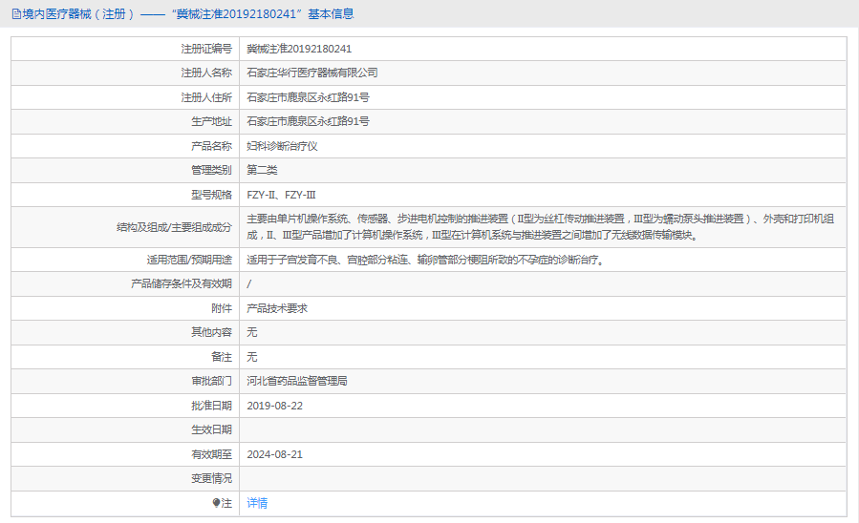Select the registrant name 石家庄华行医疗器械有限公司

click(312, 73)
